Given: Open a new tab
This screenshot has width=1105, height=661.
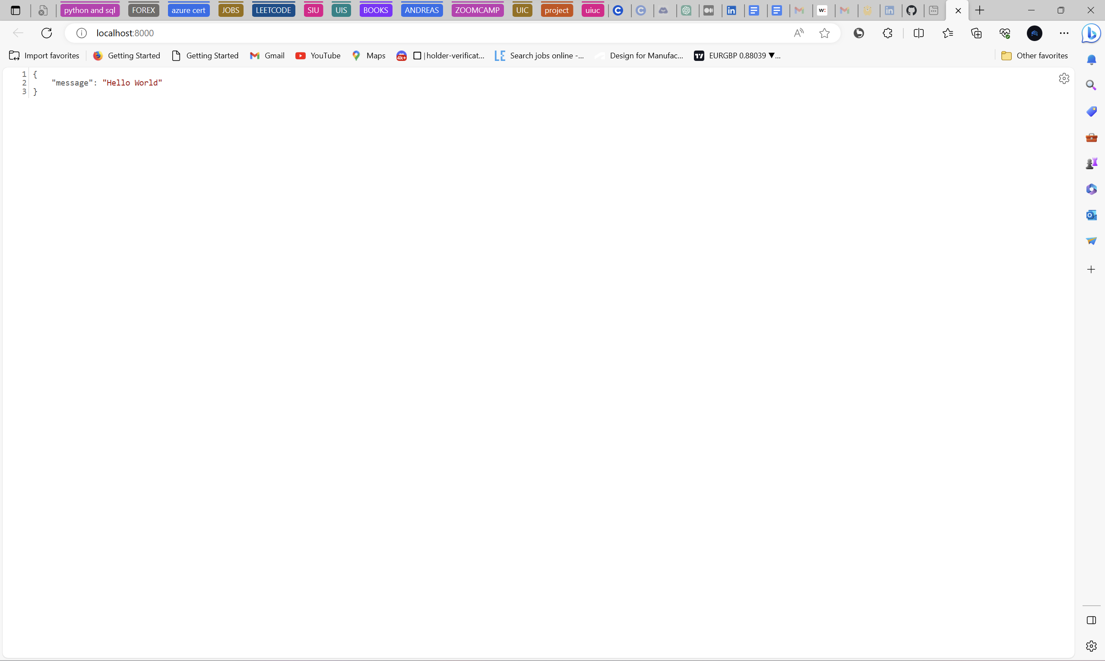Looking at the screenshot, I should click(x=980, y=10).
